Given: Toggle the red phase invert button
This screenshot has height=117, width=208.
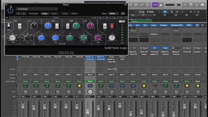Looking at the screenshot, I should click(112, 26).
